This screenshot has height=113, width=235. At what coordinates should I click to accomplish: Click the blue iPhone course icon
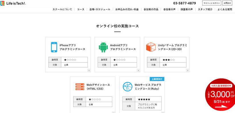[x=54, y=47]
